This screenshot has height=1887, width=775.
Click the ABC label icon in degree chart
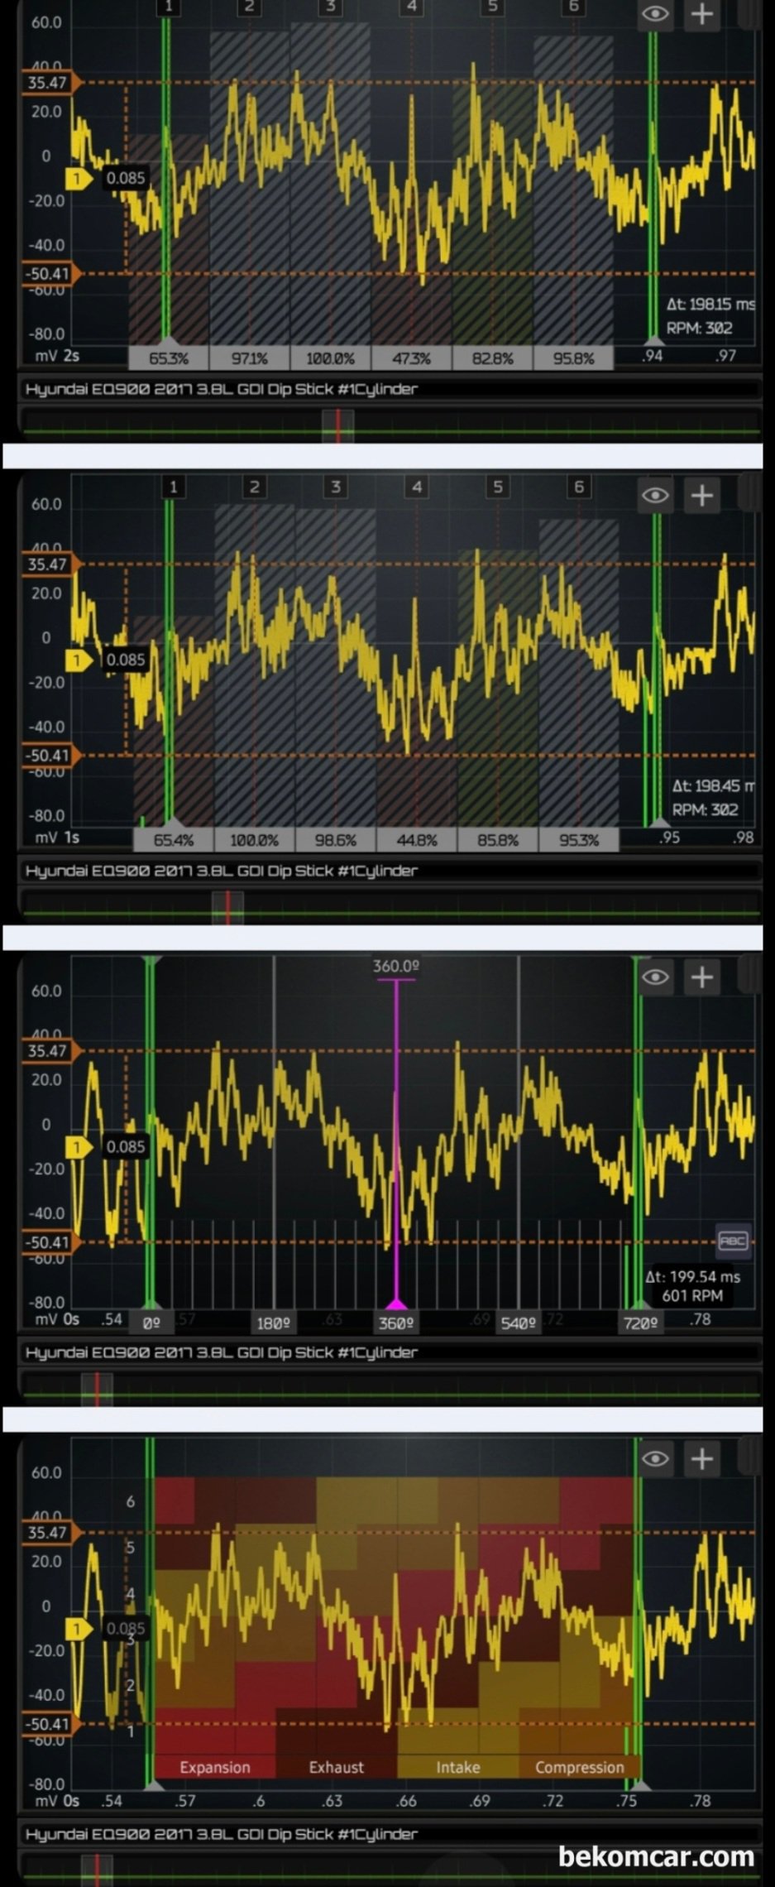[733, 1240]
